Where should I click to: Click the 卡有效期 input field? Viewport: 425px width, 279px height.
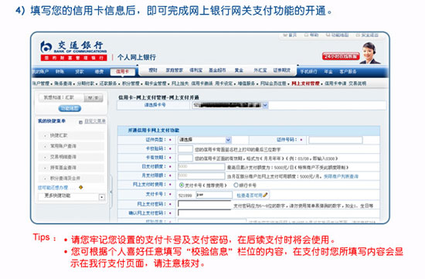[x=185, y=158]
